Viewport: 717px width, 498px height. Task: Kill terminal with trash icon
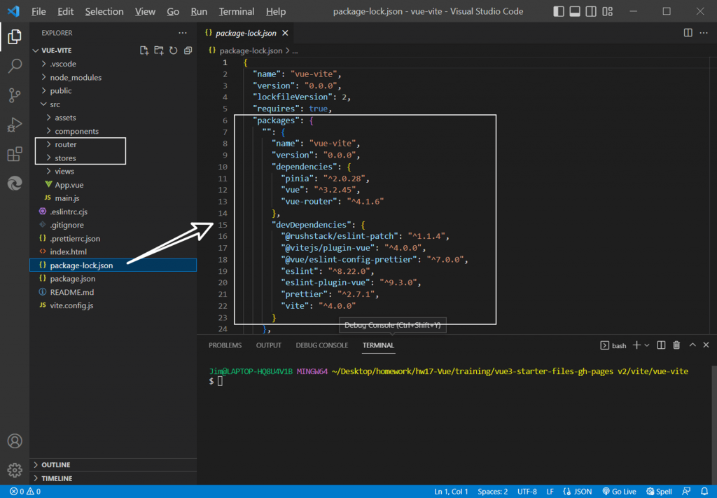pyautogui.click(x=677, y=345)
